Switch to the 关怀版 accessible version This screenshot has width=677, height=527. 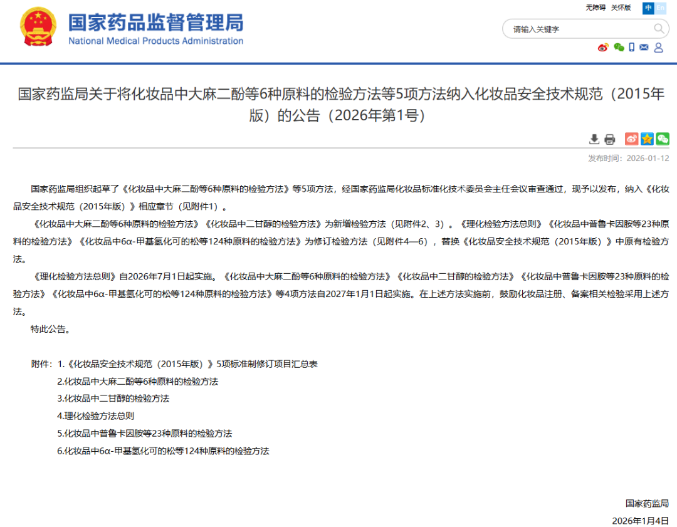pos(621,8)
